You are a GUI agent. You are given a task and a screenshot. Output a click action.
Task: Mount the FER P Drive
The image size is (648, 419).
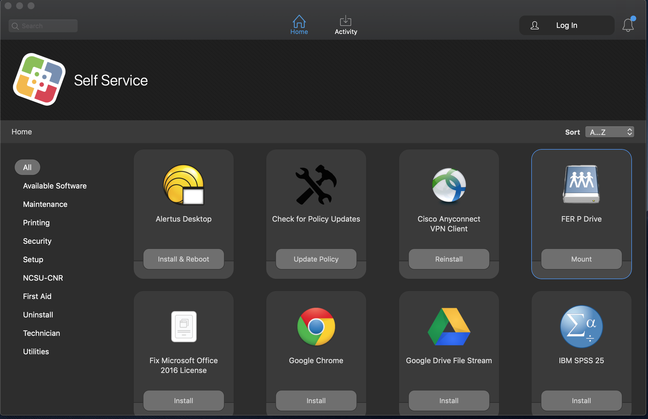pos(581,259)
